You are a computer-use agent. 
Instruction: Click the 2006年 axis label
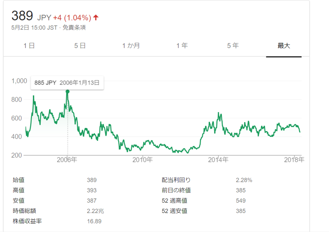pyautogui.click(x=67, y=160)
